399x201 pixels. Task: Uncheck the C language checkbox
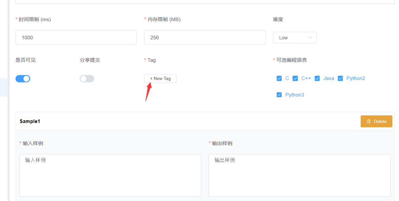[x=279, y=78]
